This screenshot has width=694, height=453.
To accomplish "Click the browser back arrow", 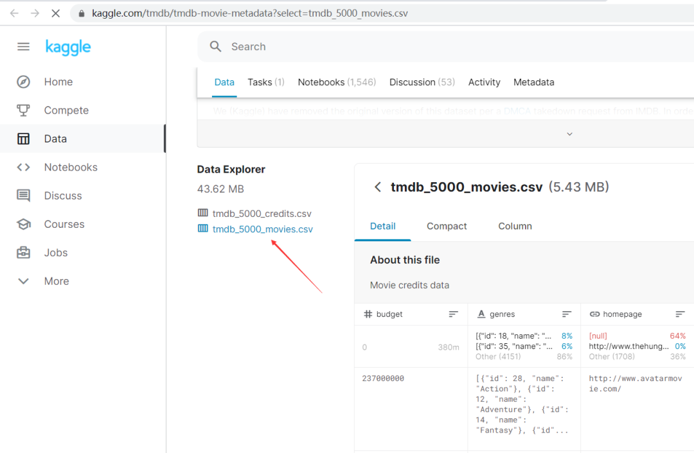I will tap(14, 13).
